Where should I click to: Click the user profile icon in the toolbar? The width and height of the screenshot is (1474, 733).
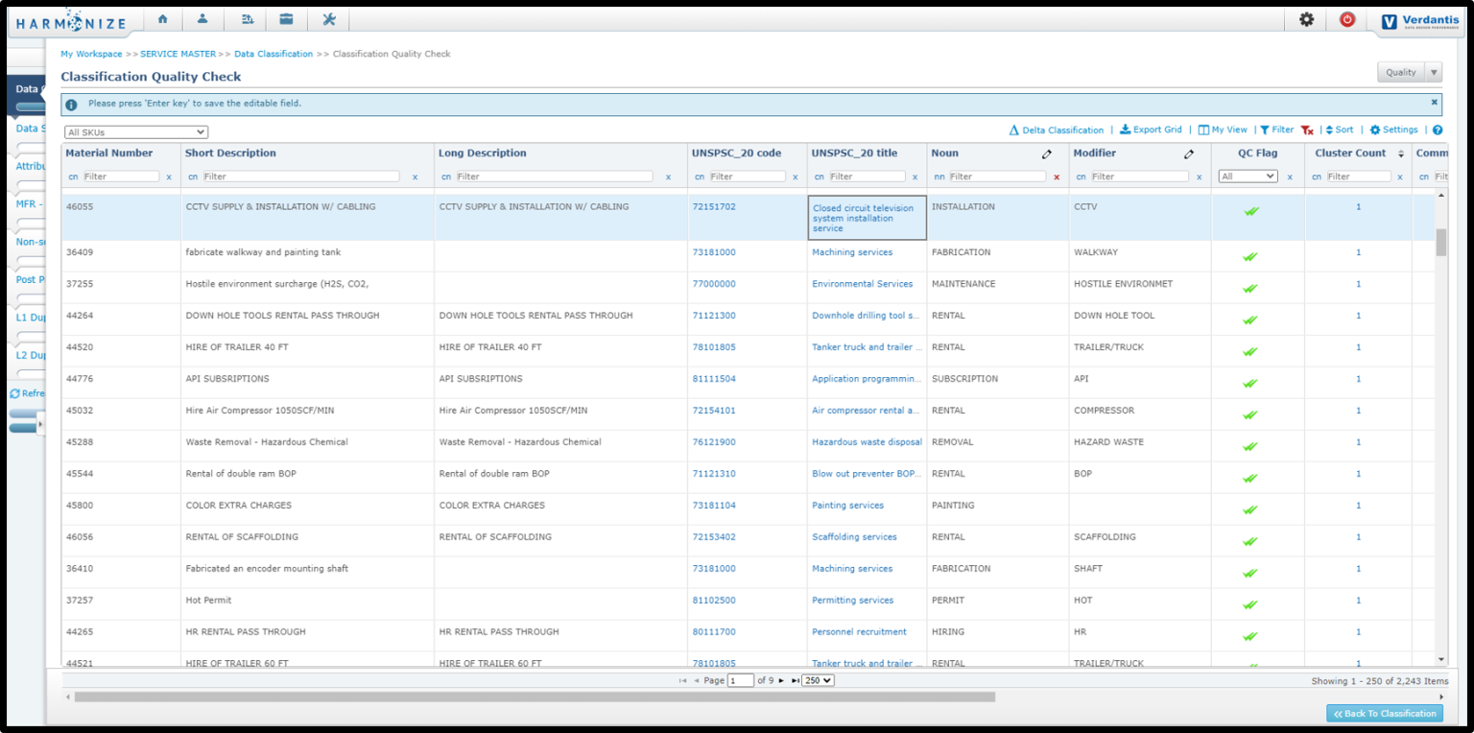click(x=204, y=17)
